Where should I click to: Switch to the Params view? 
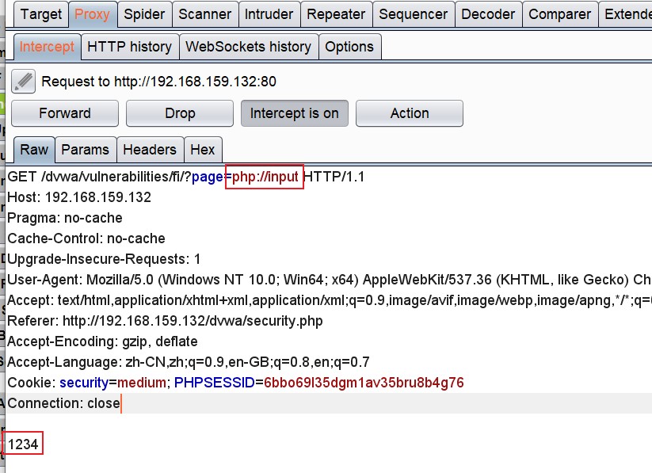(x=86, y=149)
